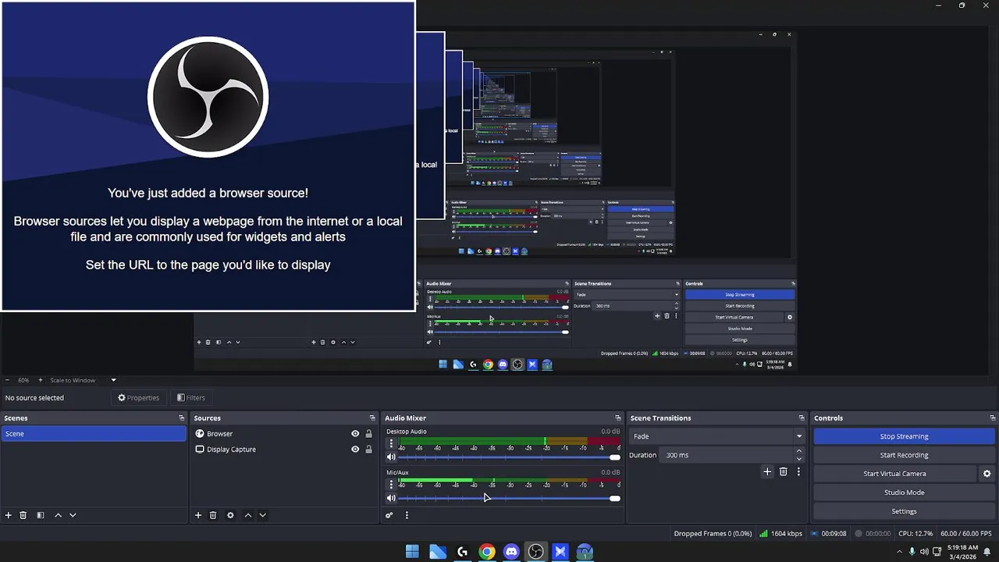Show hidden icons in the system tray

[x=899, y=552]
